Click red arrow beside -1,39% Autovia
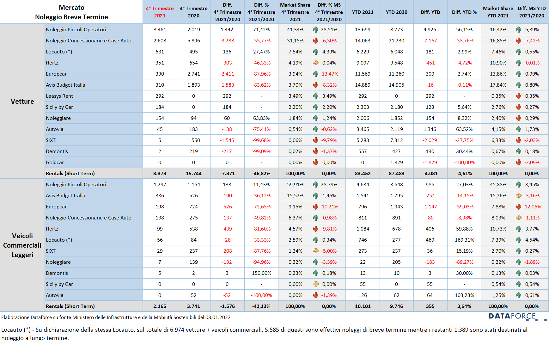The width and height of the screenshot is (549, 345). (316, 295)
